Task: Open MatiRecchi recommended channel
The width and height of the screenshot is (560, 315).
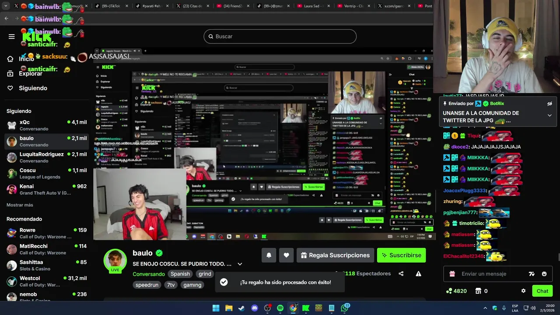Action: tap(47, 249)
